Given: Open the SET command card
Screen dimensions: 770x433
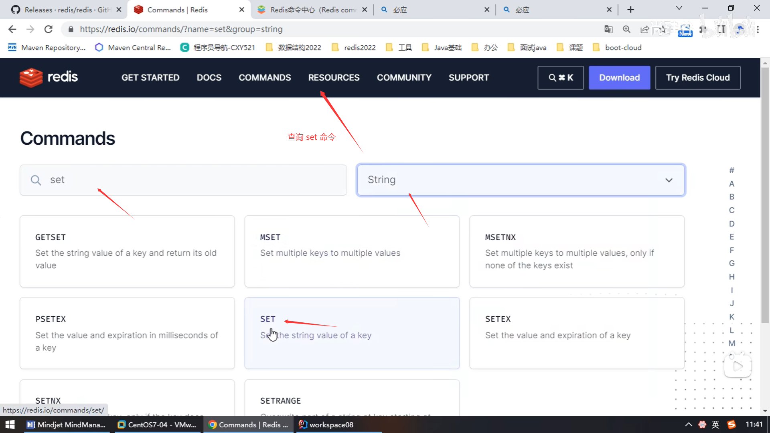Looking at the screenshot, I should click(x=352, y=333).
